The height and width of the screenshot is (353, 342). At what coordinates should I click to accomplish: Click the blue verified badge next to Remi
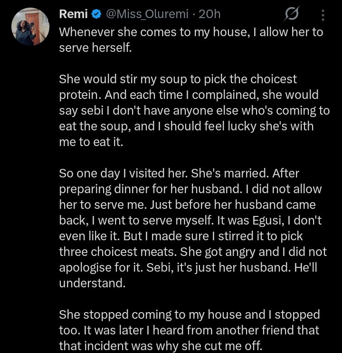(x=96, y=15)
